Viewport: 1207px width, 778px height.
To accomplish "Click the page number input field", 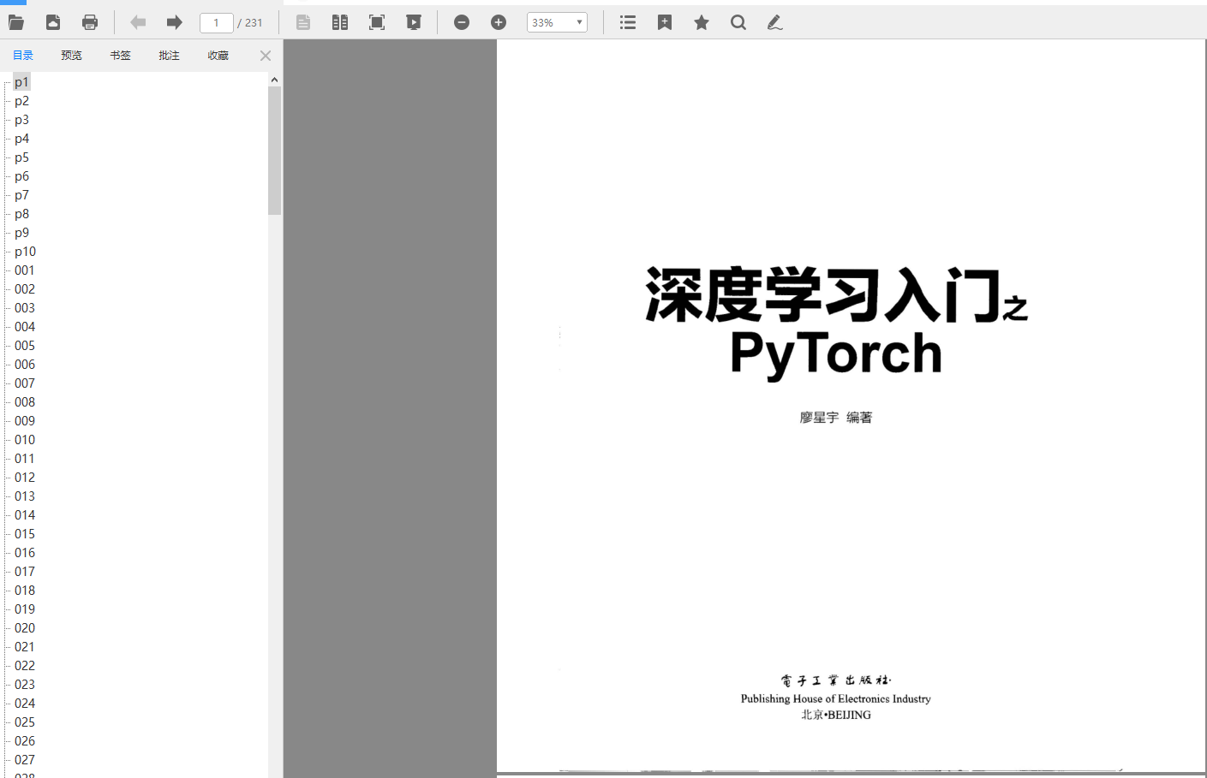I will click(x=216, y=22).
